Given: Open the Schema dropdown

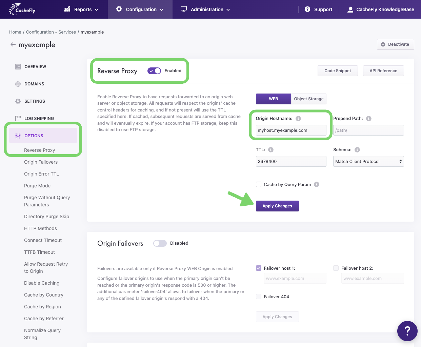Looking at the screenshot, I should [x=368, y=161].
